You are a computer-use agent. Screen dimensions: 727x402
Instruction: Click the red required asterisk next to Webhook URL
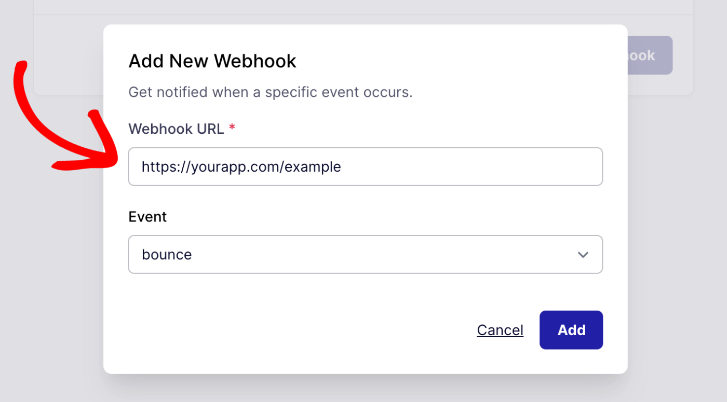tap(231, 128)
